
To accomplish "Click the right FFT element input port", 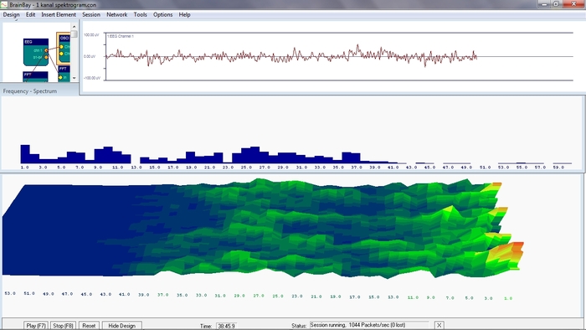I will point(60,77).
